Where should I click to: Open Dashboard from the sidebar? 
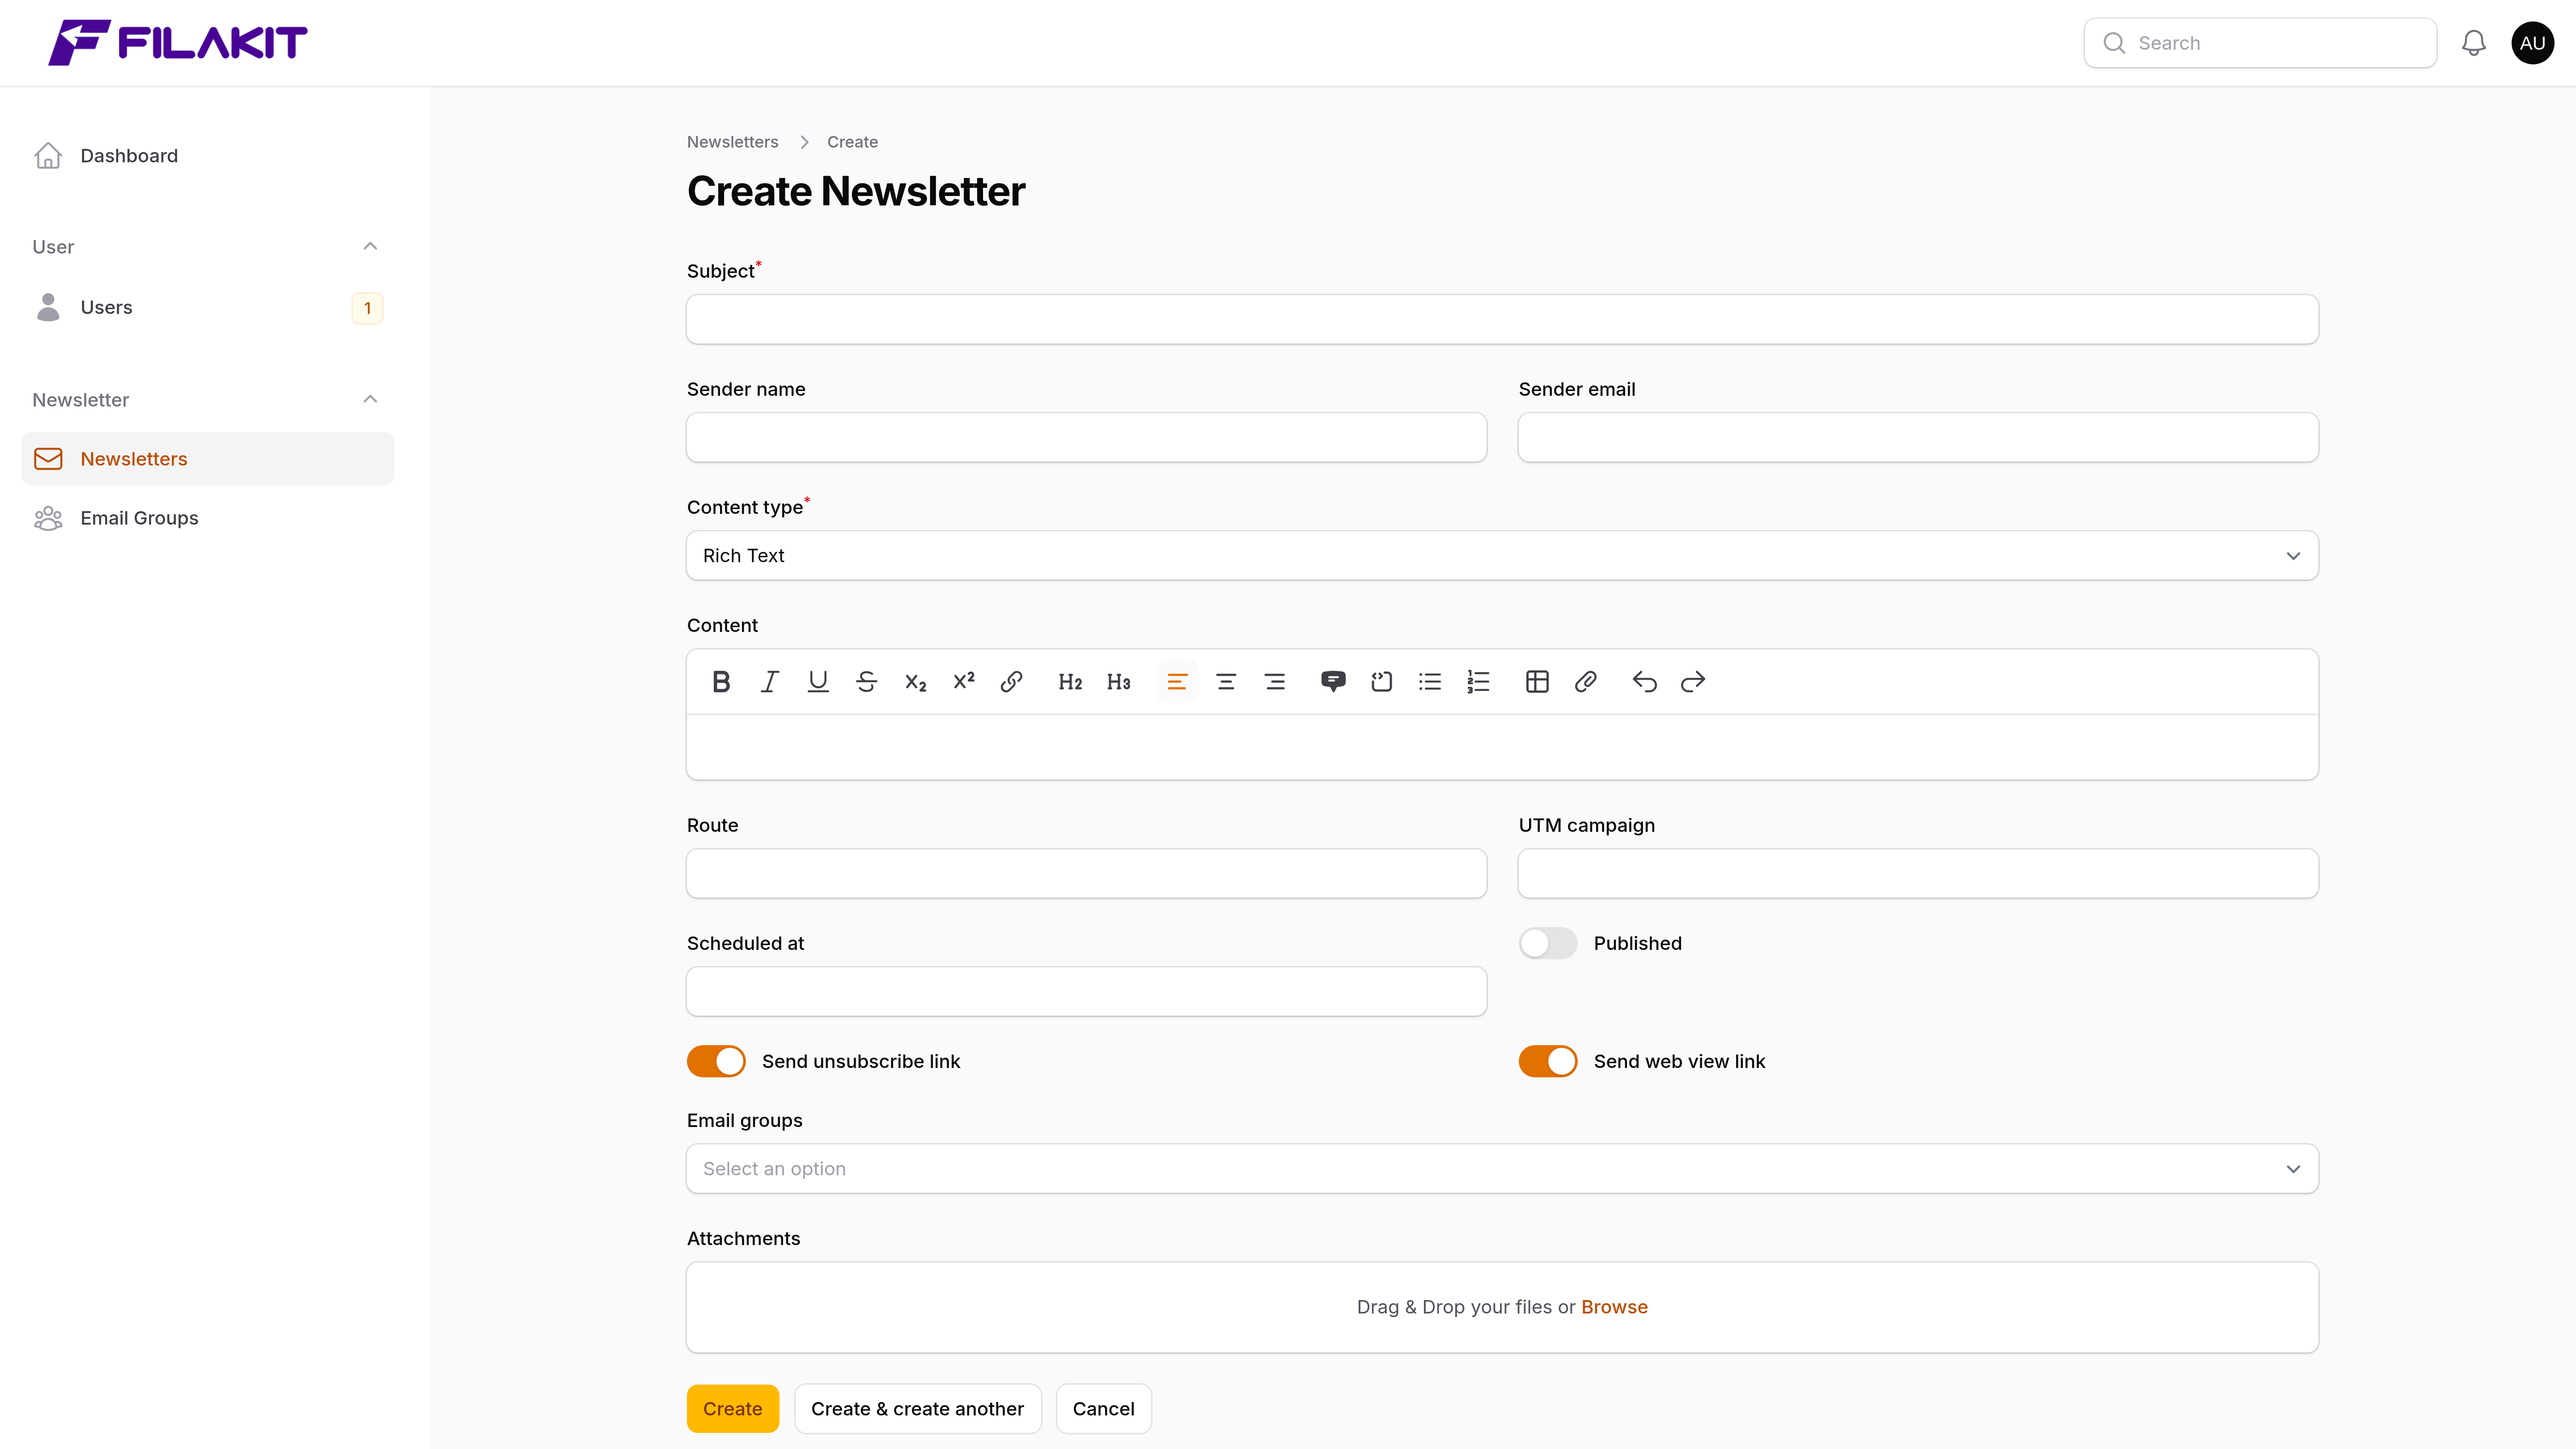[208, 156]
